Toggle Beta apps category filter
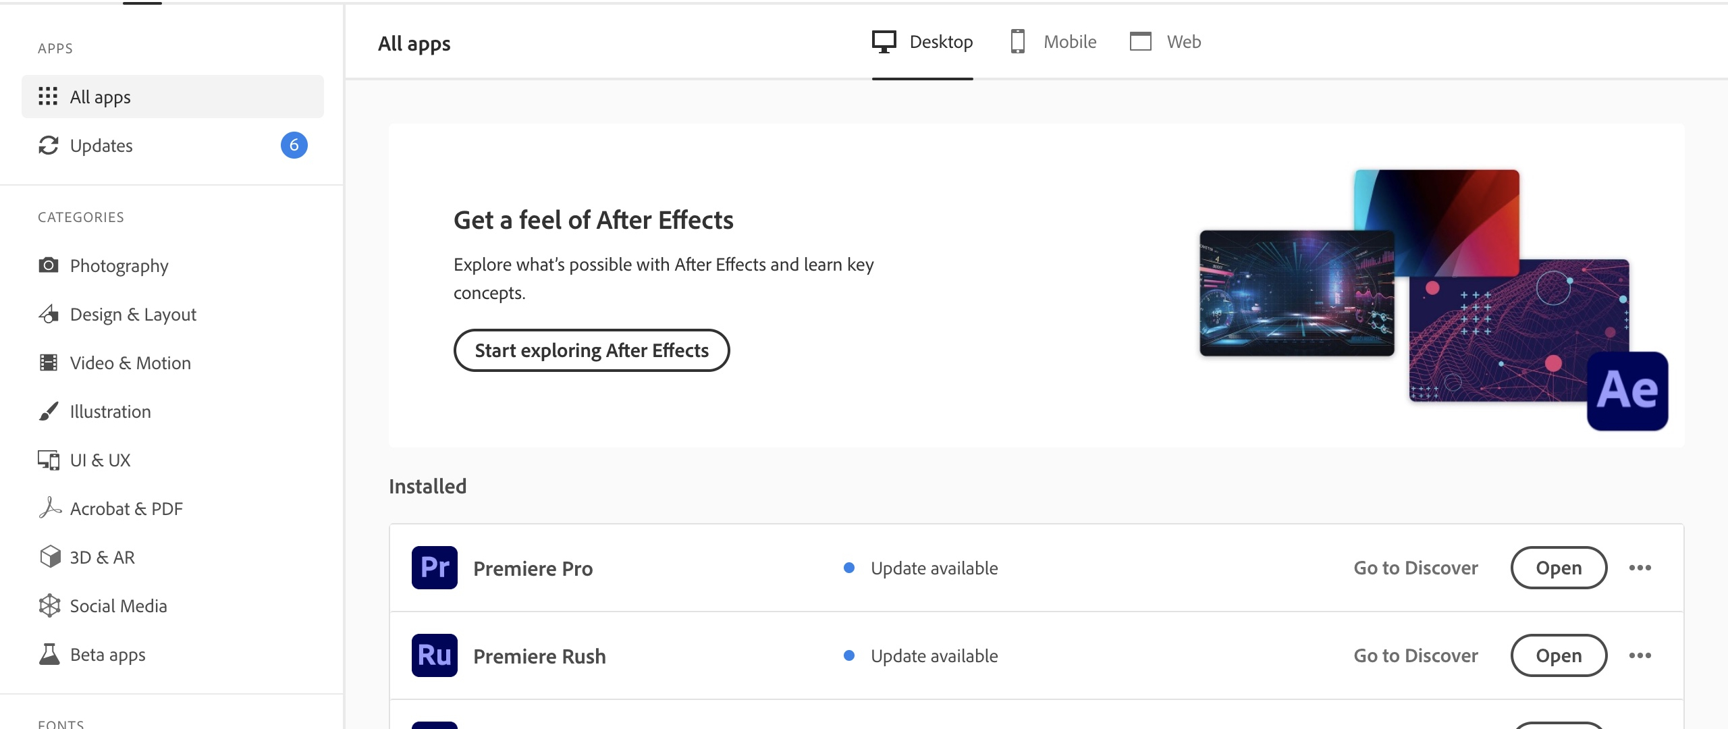Screen dimensions: 1728x729 (x=108, y=654)
